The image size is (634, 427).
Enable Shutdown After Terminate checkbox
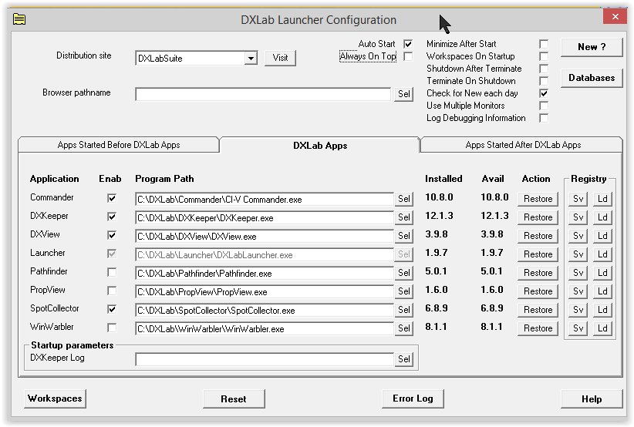click(544, 69)
